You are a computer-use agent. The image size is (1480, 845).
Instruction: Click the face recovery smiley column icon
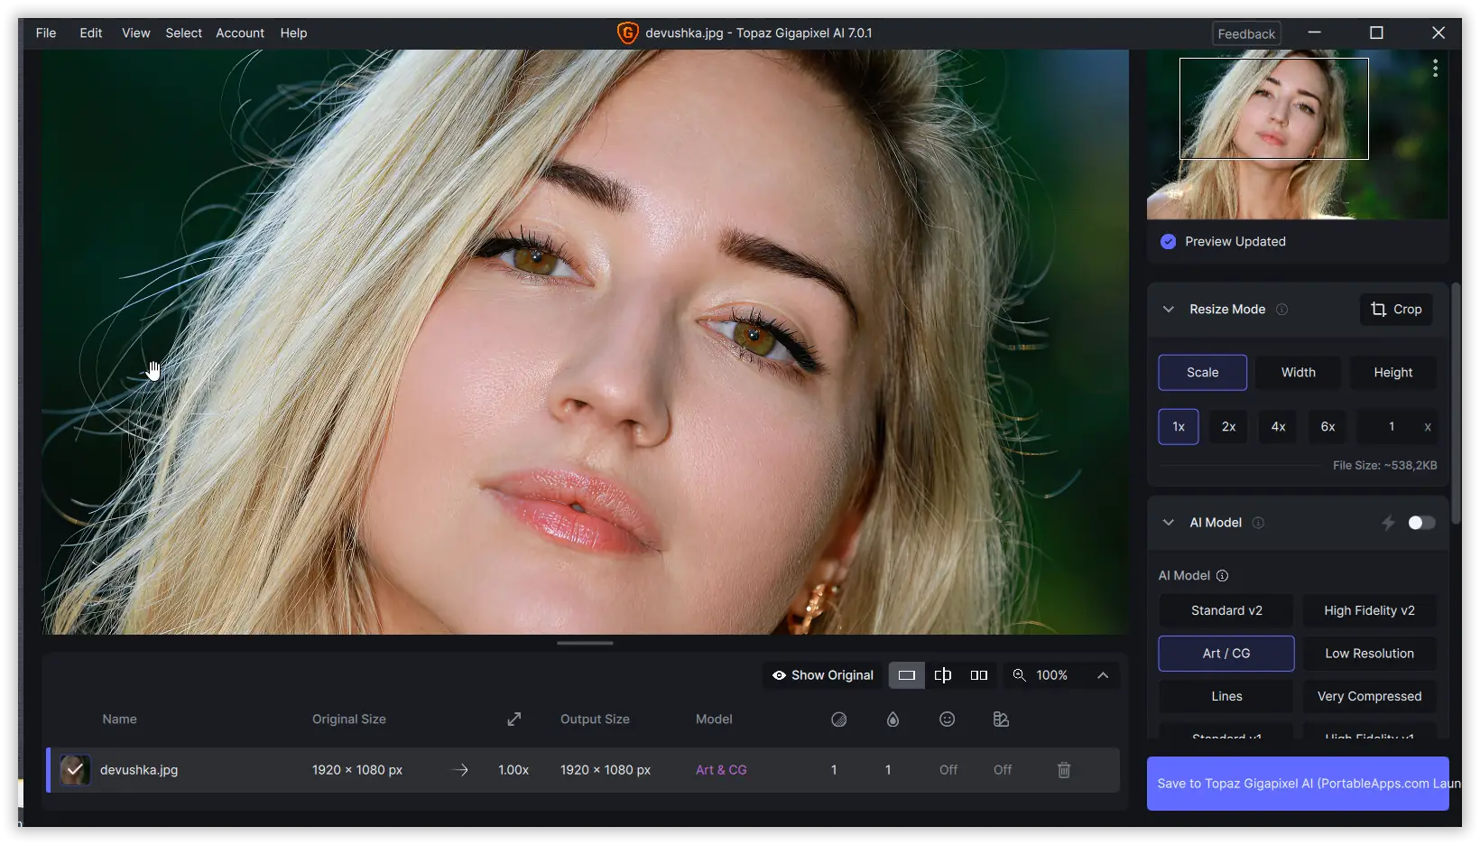[x=947, y=720]
